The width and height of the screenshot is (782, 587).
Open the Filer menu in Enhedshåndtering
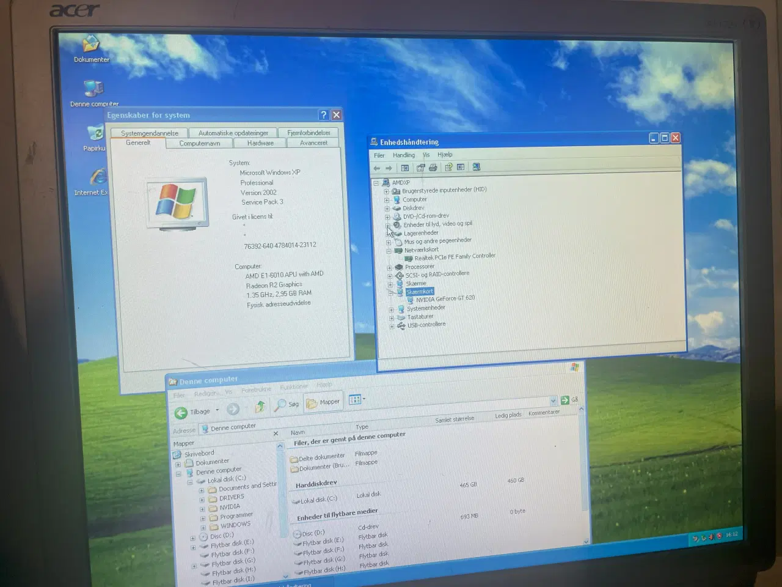[x=379, y=155]
